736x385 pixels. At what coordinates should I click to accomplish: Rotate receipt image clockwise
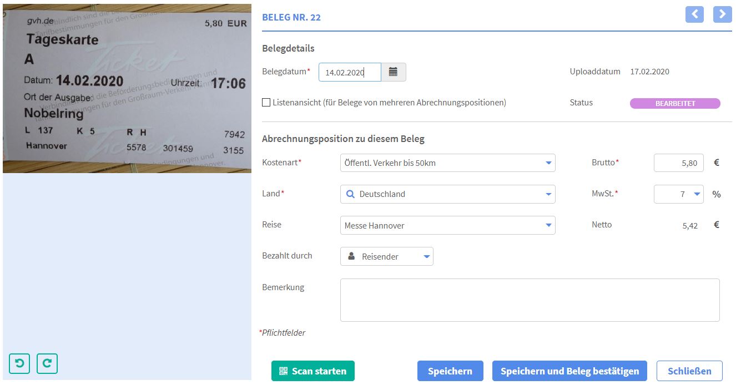click(47, 363)
